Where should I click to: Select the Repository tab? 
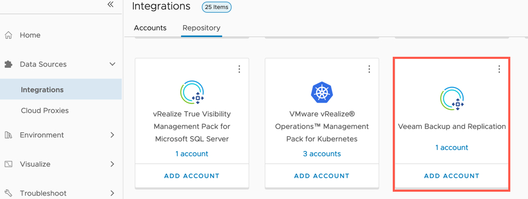[201, 28]
